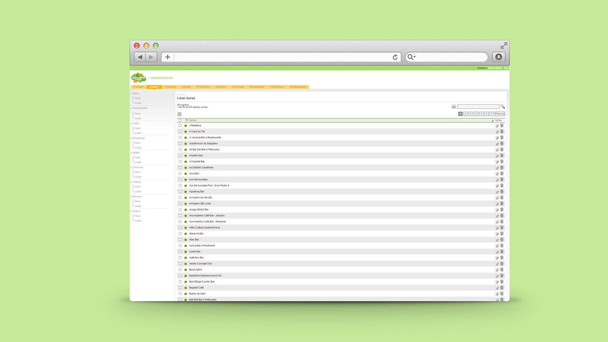Open Novo under Restaurantes
The height and width of the screenshot is (342, 608).
pos(138,114)
